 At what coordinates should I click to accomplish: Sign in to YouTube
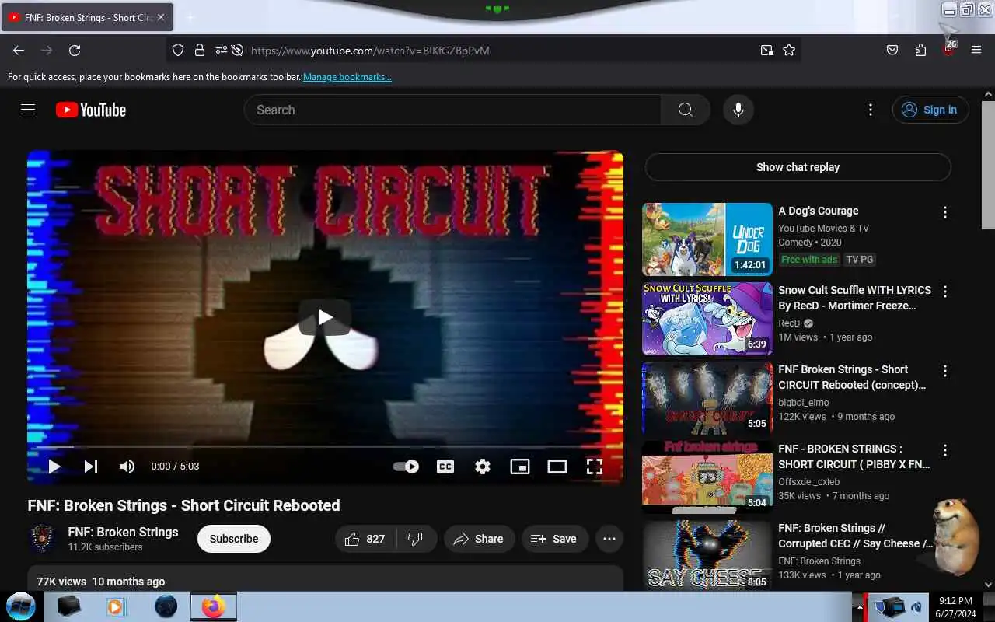click(930, 110)
